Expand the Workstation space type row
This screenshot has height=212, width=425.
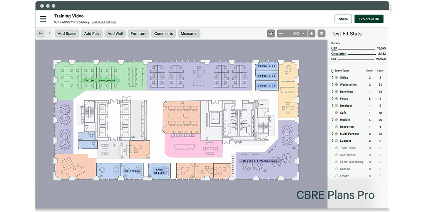(333, 85)
